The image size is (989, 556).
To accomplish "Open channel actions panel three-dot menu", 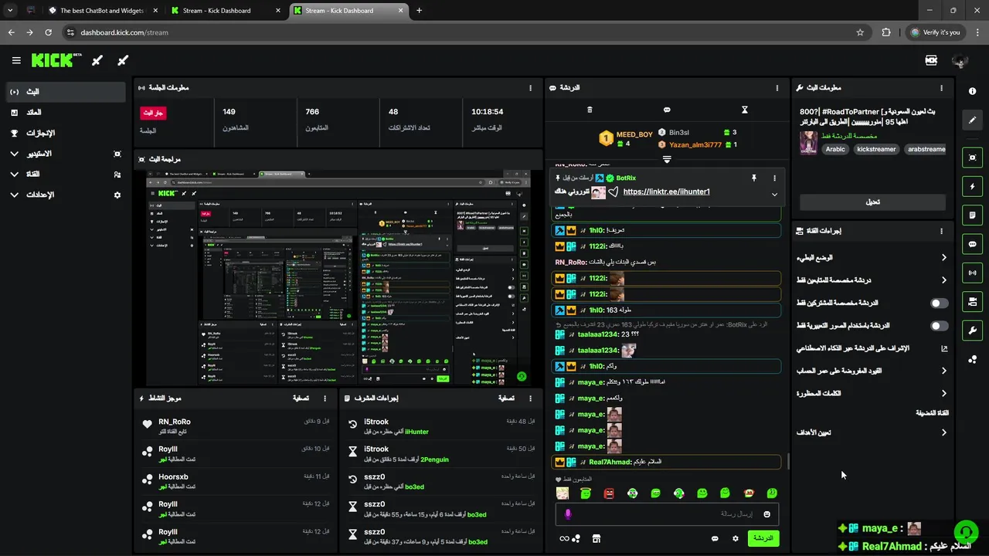I will 941,231.
